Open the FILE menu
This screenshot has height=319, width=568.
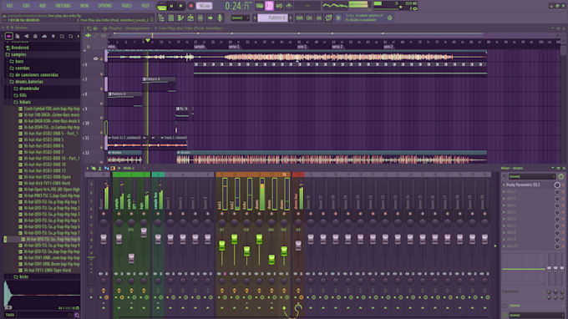(9, 6)
